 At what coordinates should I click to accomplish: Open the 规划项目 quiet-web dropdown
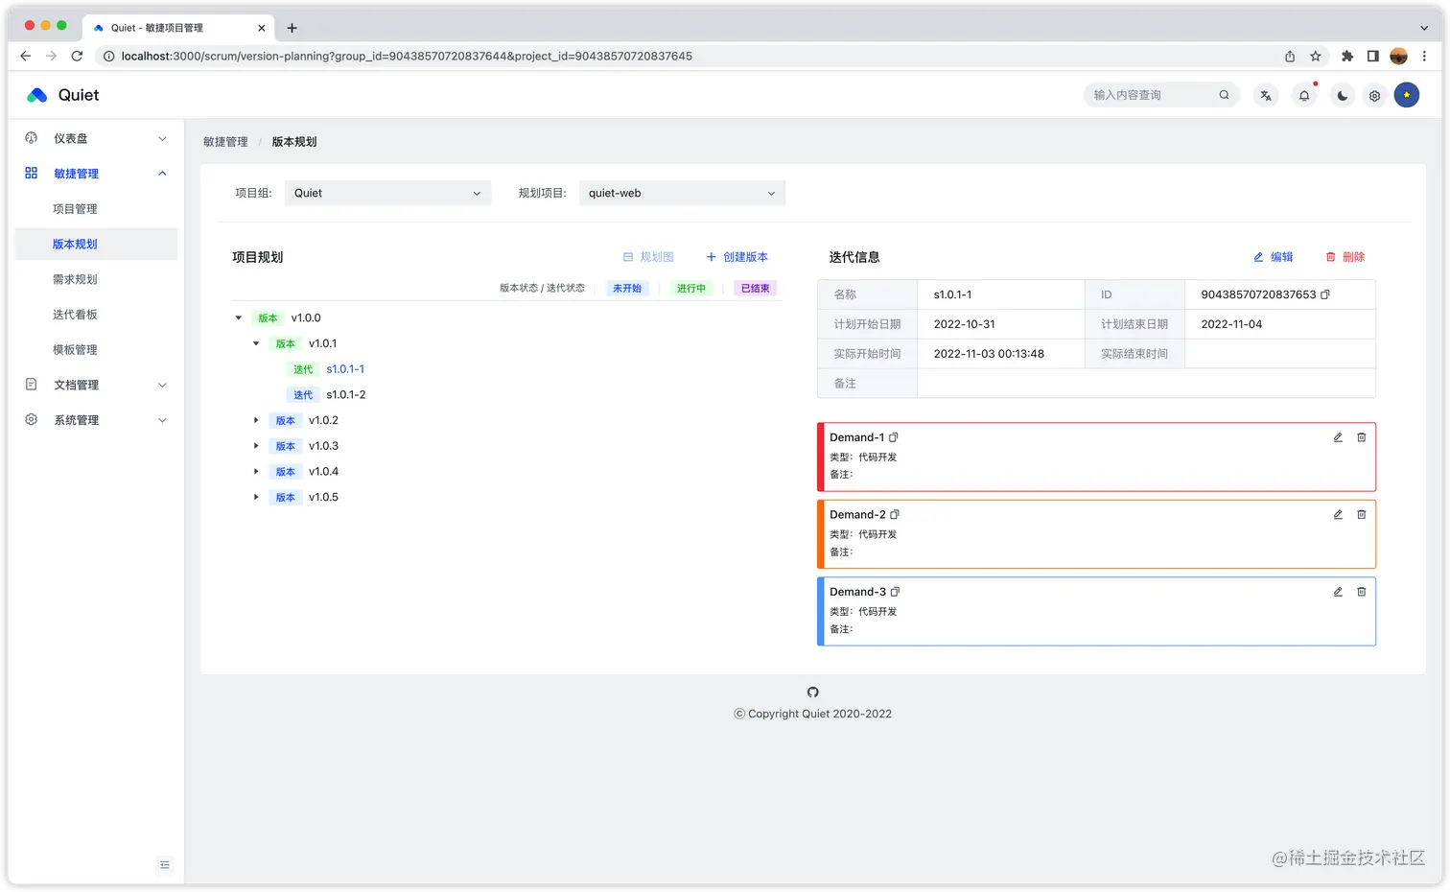(x=682, y=193)
